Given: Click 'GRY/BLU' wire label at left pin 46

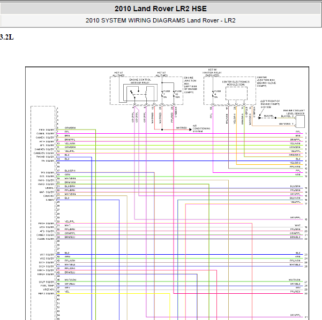Looking at the screenshot, I should [x=70, y=284].
